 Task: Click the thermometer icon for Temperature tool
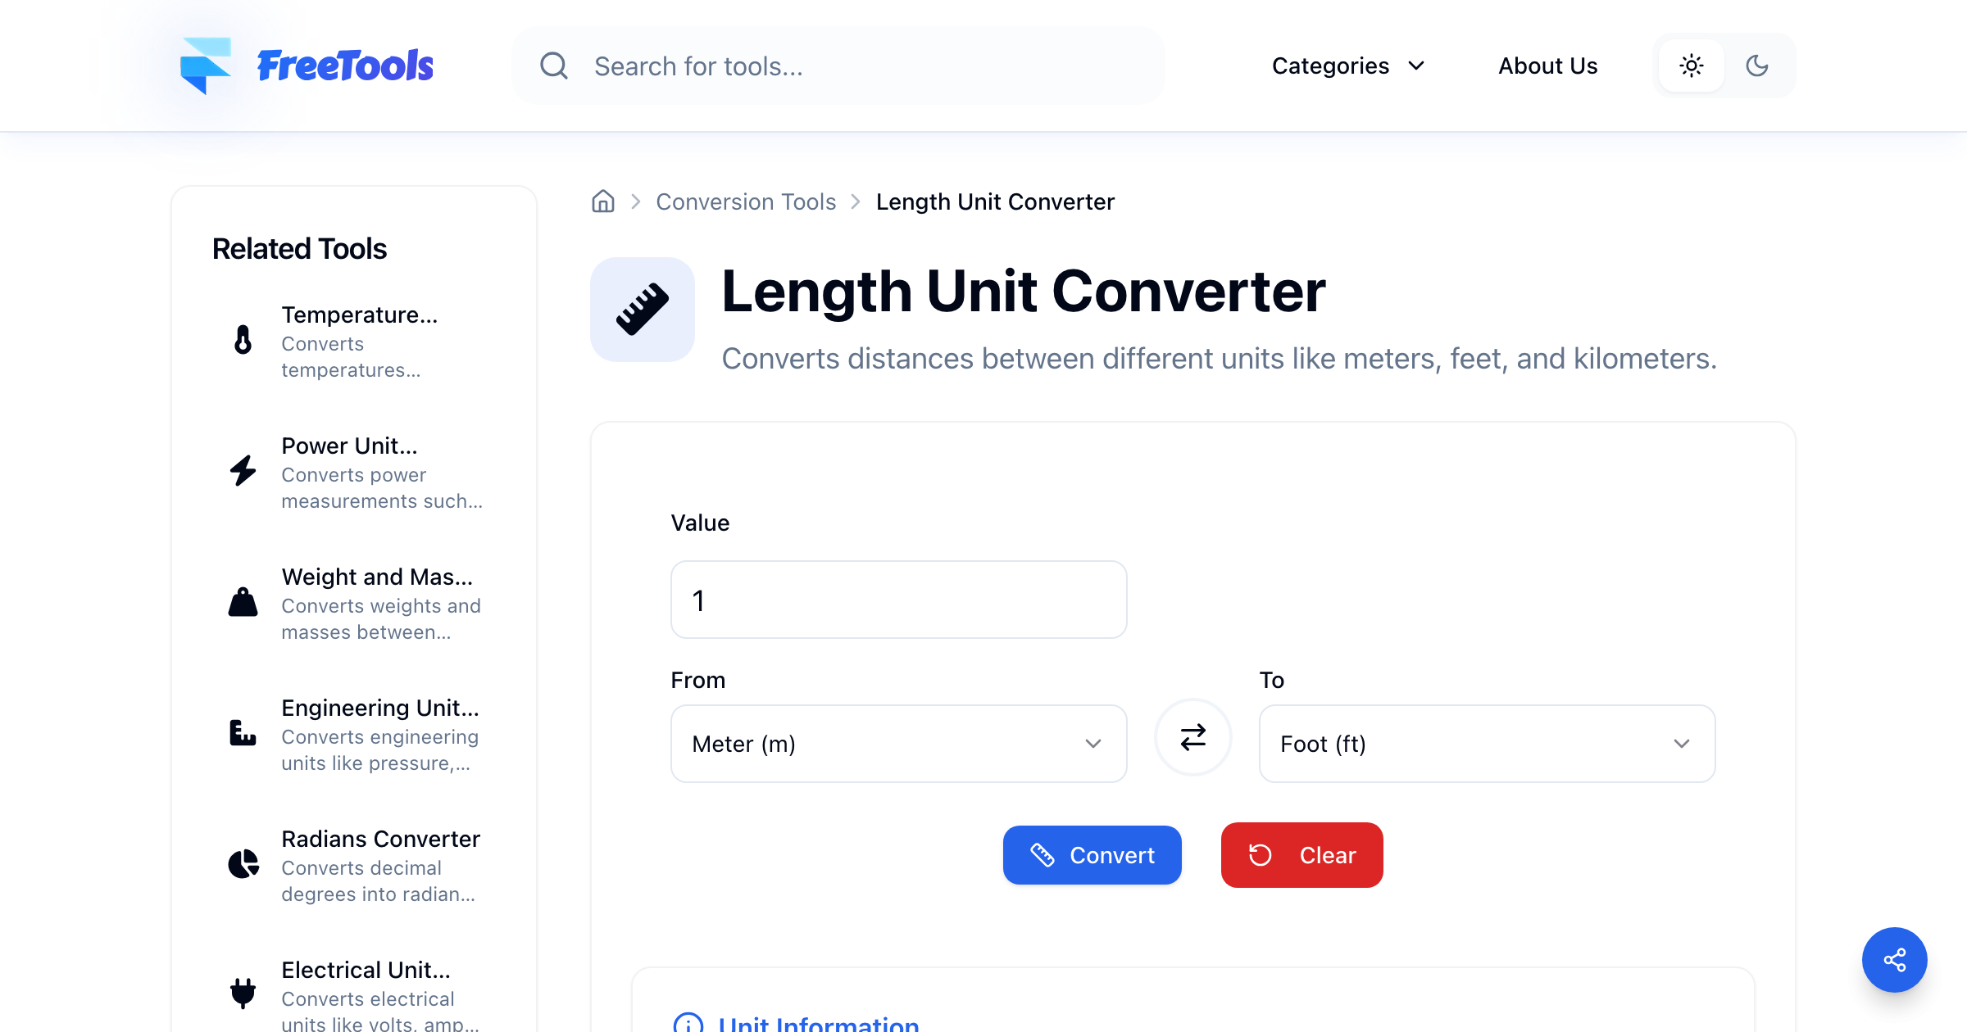click(243, 339)
